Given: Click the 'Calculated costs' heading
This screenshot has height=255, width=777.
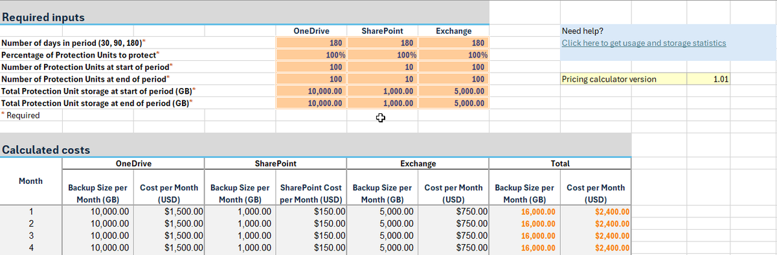Looking at the screenshot, I should pyautogui.click(x=46, y=150).
